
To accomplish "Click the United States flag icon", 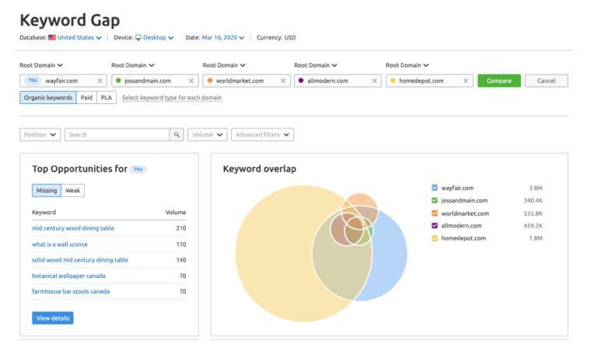I will [52, 37].
